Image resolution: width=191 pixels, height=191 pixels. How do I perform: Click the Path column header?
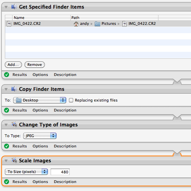coord(114,18)
